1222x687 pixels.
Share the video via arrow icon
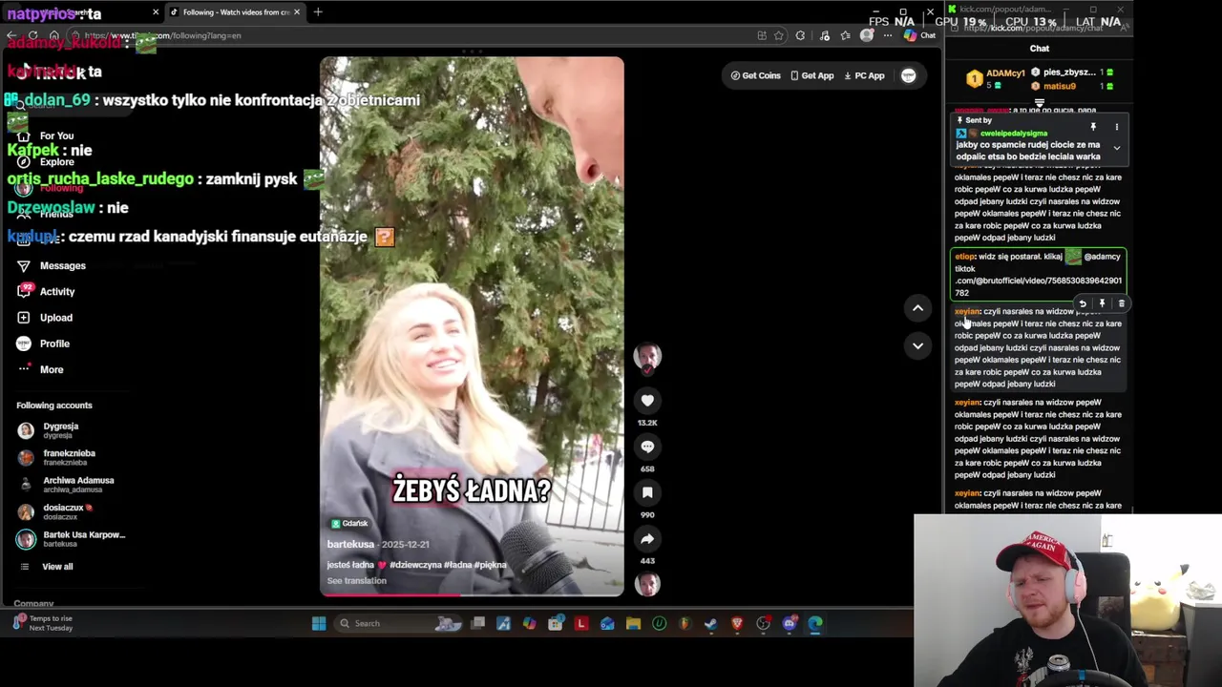[647, 538]
